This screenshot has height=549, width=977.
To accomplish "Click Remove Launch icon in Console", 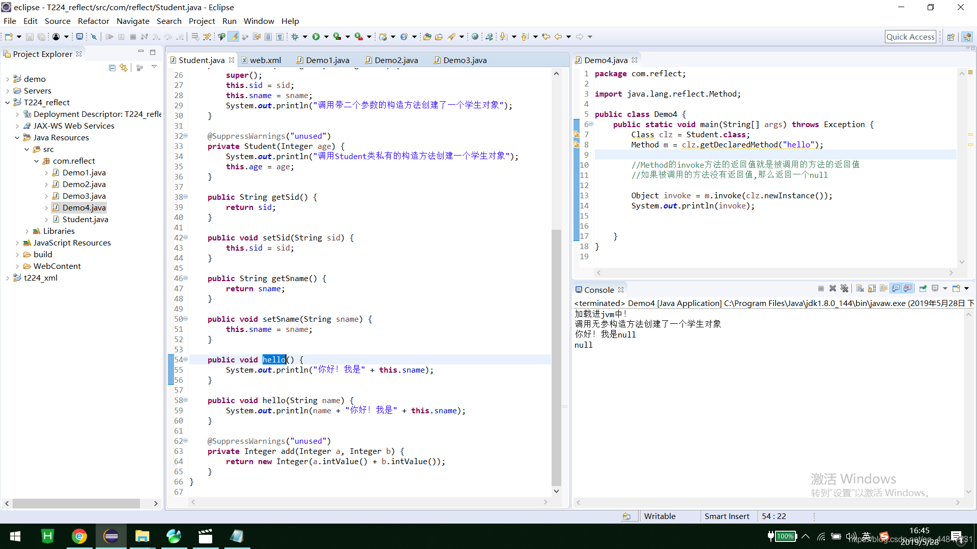I will point(832,289).
